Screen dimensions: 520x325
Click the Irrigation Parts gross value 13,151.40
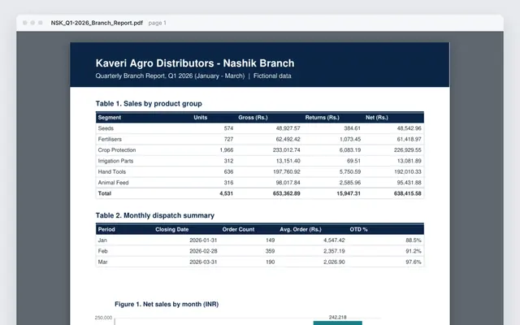point(288,161)
